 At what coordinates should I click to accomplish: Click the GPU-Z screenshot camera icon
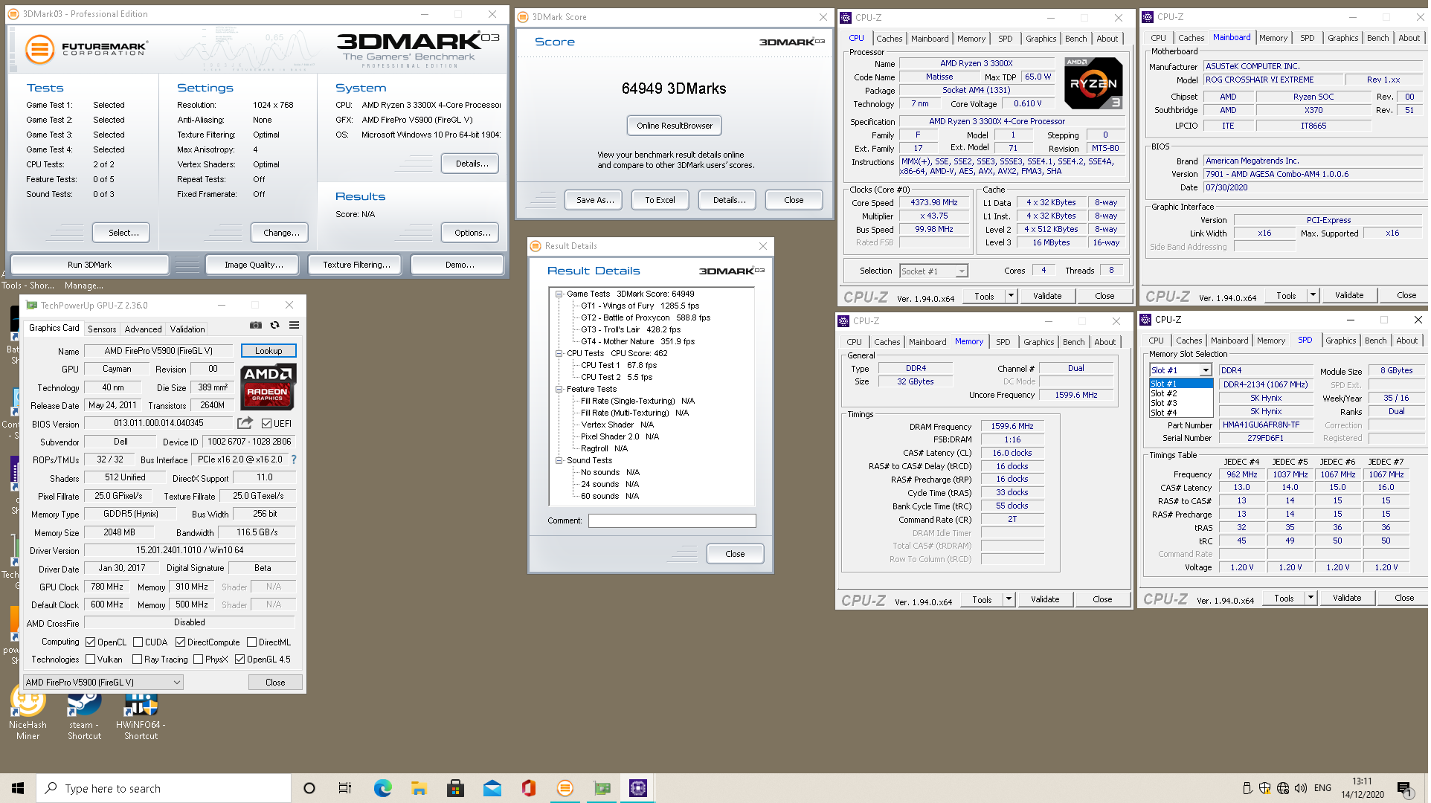click(256, 325)
